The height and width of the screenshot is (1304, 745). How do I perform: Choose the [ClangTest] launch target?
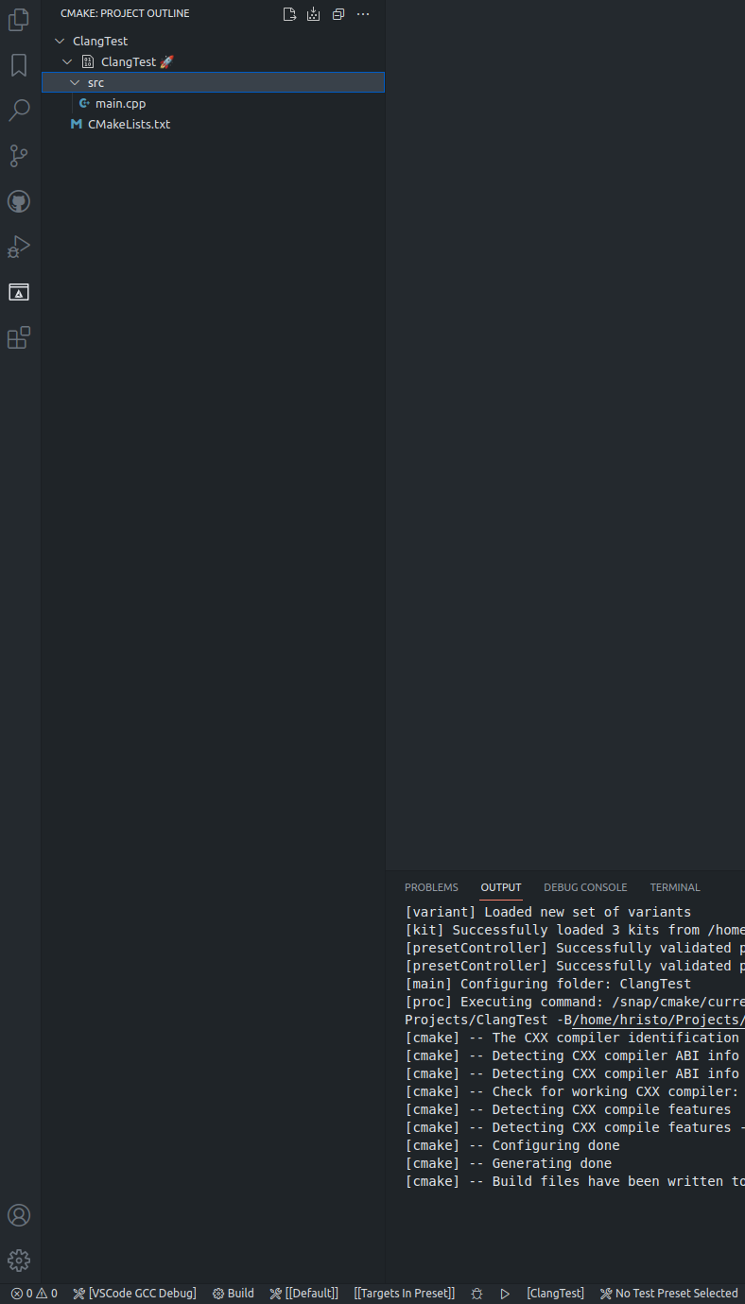(x=555, y=1294)
